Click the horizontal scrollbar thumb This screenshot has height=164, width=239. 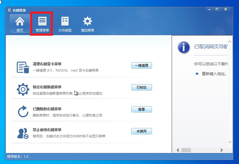tap(186, 150)
